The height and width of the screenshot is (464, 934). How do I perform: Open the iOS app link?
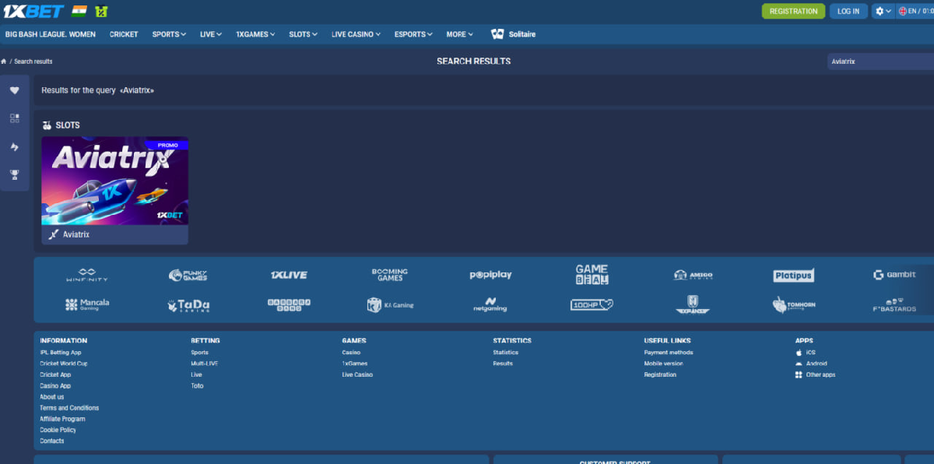pyautogui.click(x=806, y=353)
